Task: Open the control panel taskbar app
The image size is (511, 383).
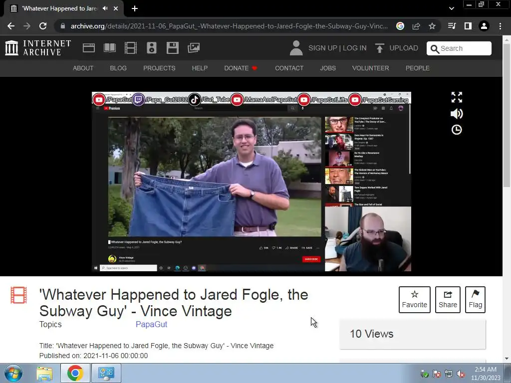Action: pos(106,373)
